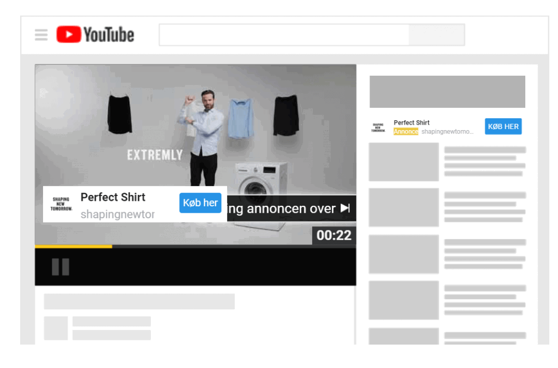Image resolution: width=558 pixels, height=368 pixels.
Task: Select the first suggested video thumbnail
Action: pyautogui.click(x=404, y=162)
